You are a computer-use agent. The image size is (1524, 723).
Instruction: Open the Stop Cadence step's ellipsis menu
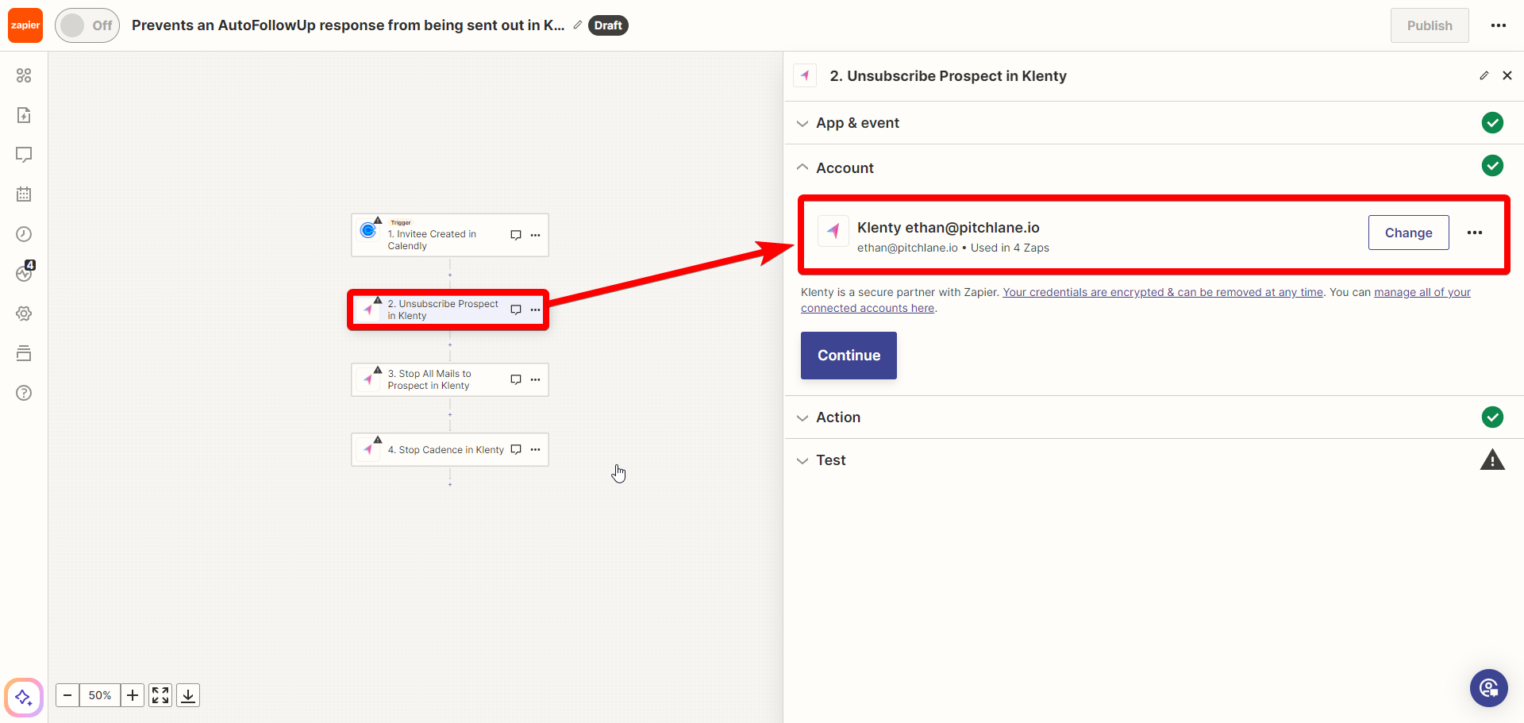click(x=536, y=449)
